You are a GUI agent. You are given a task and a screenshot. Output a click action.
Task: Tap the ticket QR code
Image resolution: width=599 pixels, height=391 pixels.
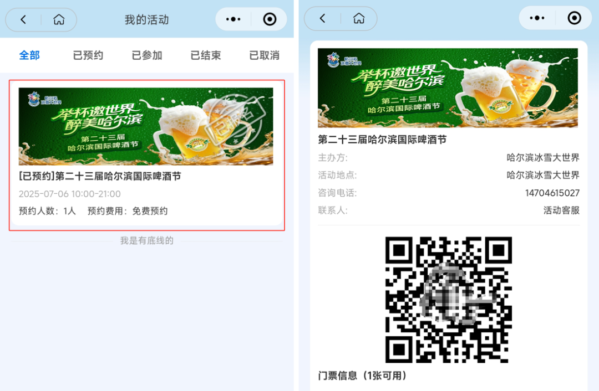pyautogui.click(x=449, y=300)
